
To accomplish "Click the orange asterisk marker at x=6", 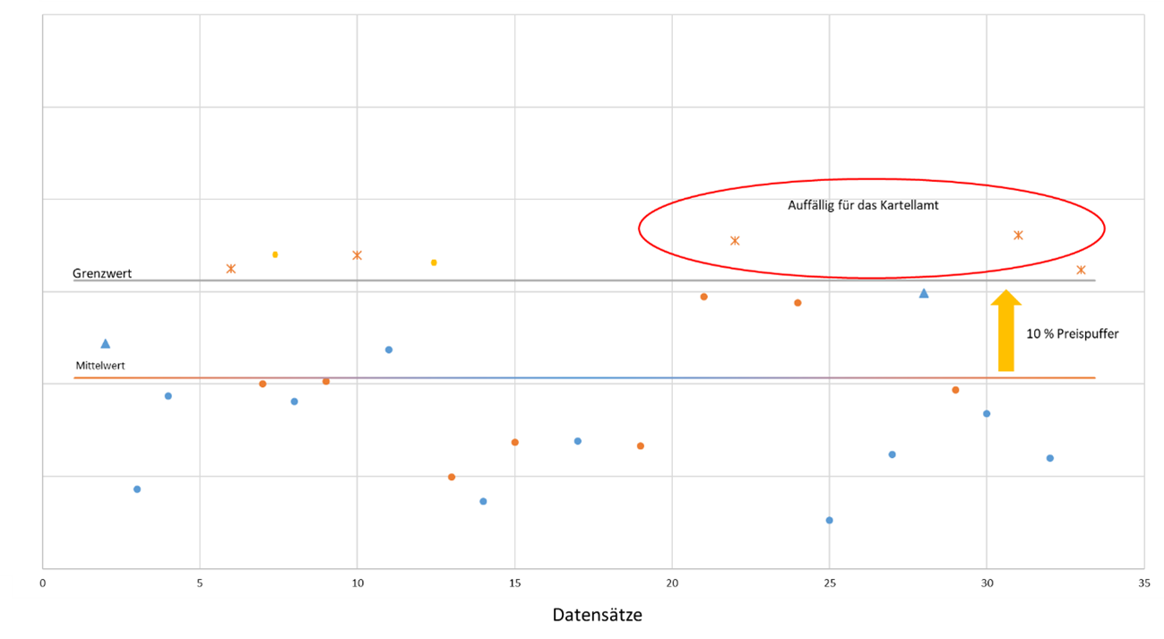I will [x=231, y=269].
